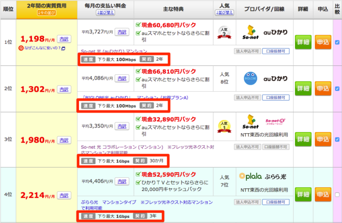The image size is (342, 223).
Task: Sort by monthly payment 並び替え link
Action: [106, 13]
